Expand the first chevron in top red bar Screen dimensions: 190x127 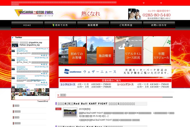tap(143, 3)
